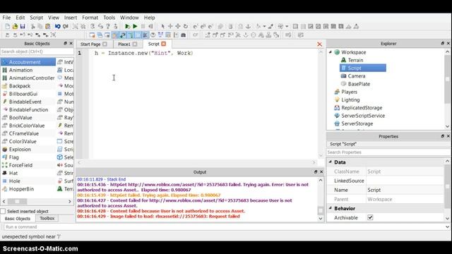
Task: Open the Help menu
Action: pyautogui.click(x=150, y=18)
